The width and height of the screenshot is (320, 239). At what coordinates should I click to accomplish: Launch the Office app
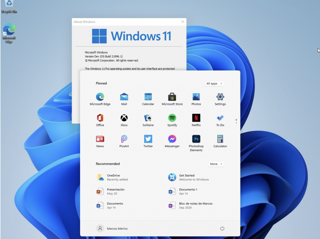(x=100, y=120)
